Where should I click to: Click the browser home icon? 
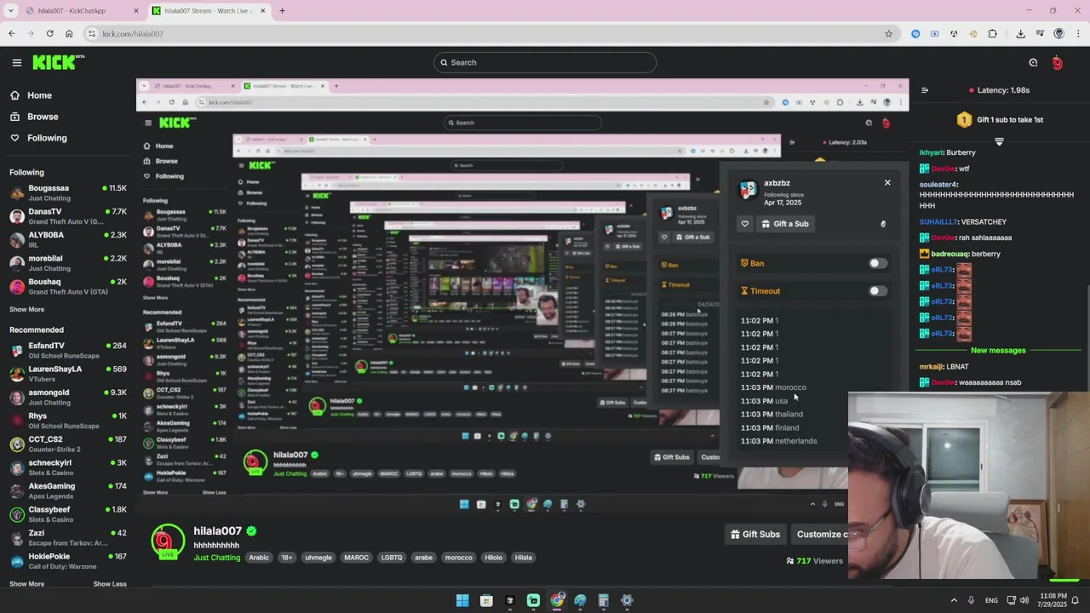coord(69,34)
